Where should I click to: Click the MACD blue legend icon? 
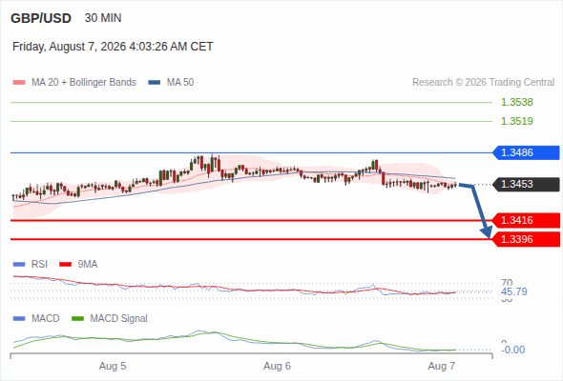(19, 319)
